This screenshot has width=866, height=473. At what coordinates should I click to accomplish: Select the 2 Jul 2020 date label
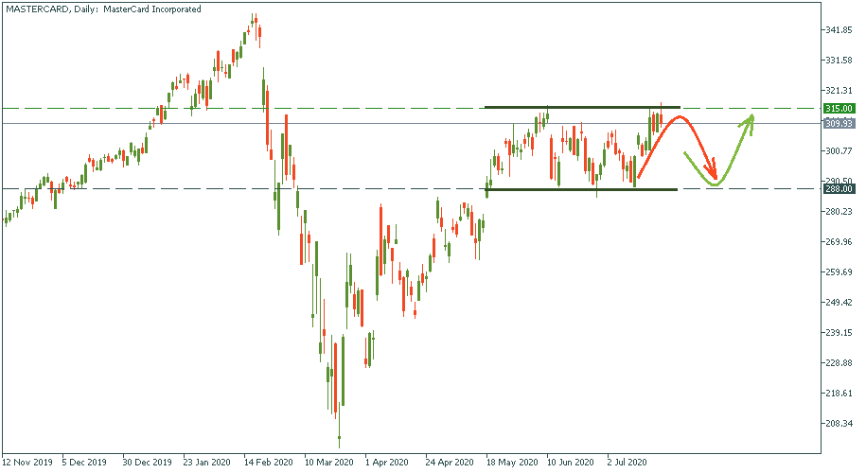[x=627, y=464]
